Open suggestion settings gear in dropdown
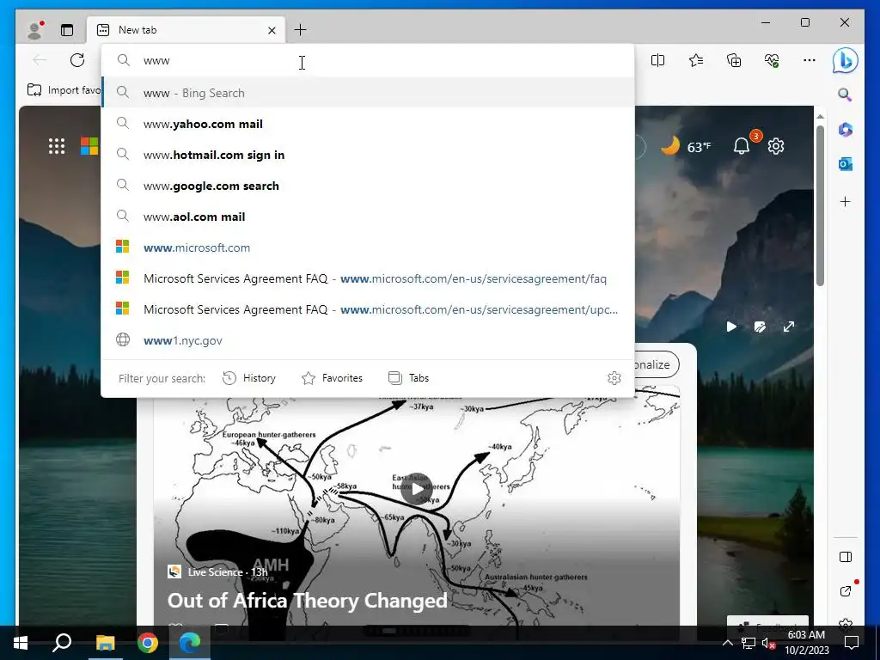Image resolution: width=880 pixels, height=660 pixels. [x=614, y=378]
